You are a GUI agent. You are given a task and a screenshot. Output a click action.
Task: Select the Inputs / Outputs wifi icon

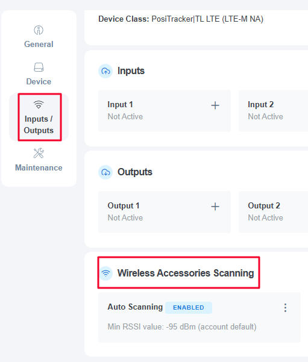[x=39, y=105]
